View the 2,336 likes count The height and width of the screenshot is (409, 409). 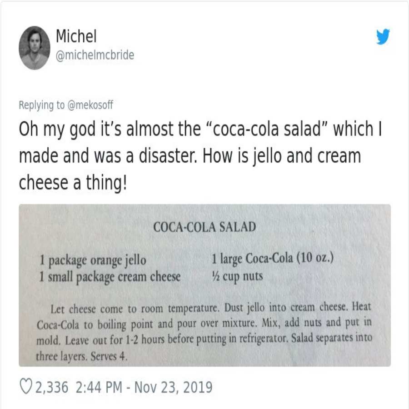(x=52, y=387)
